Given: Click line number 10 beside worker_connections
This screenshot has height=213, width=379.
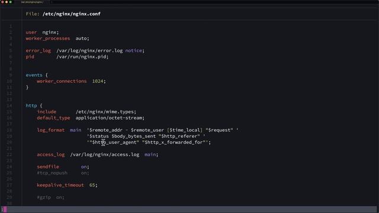Looking at the screenshot, I should [9, 81].
